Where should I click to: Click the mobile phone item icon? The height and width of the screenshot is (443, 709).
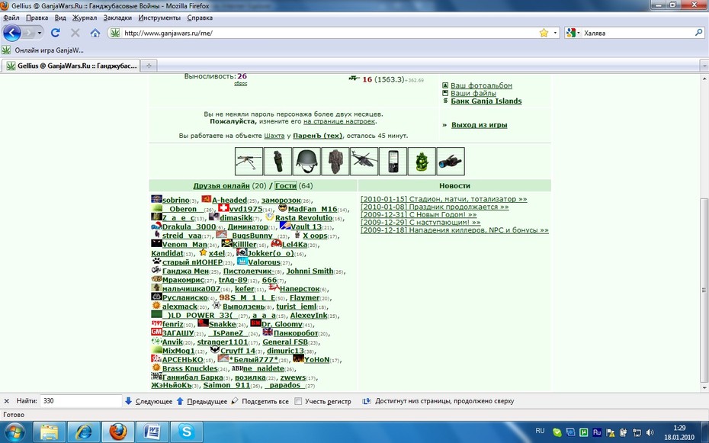[393, 162]
